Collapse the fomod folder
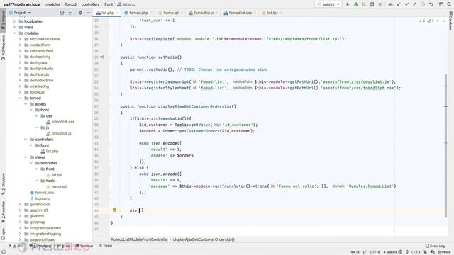The height and width of the screenshot is (255, 454). click(x=20, y=98)
